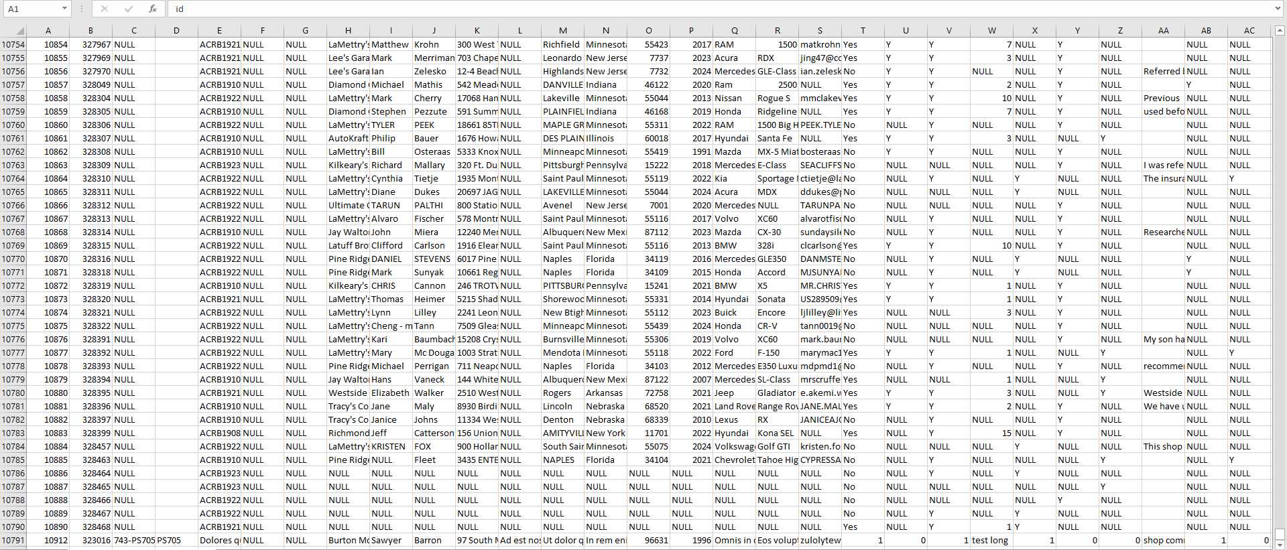Click the vertical scrollbar up arrow
This screenshot has height=550, width=1287.
click(x=1280, y=30)
